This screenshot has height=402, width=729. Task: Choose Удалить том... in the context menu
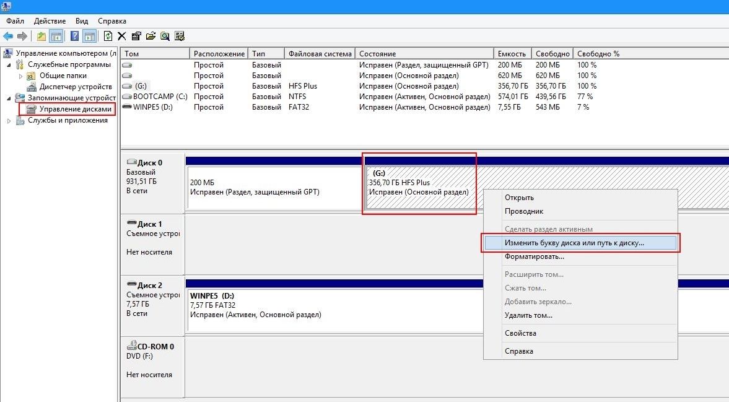(x=580, y=315)
